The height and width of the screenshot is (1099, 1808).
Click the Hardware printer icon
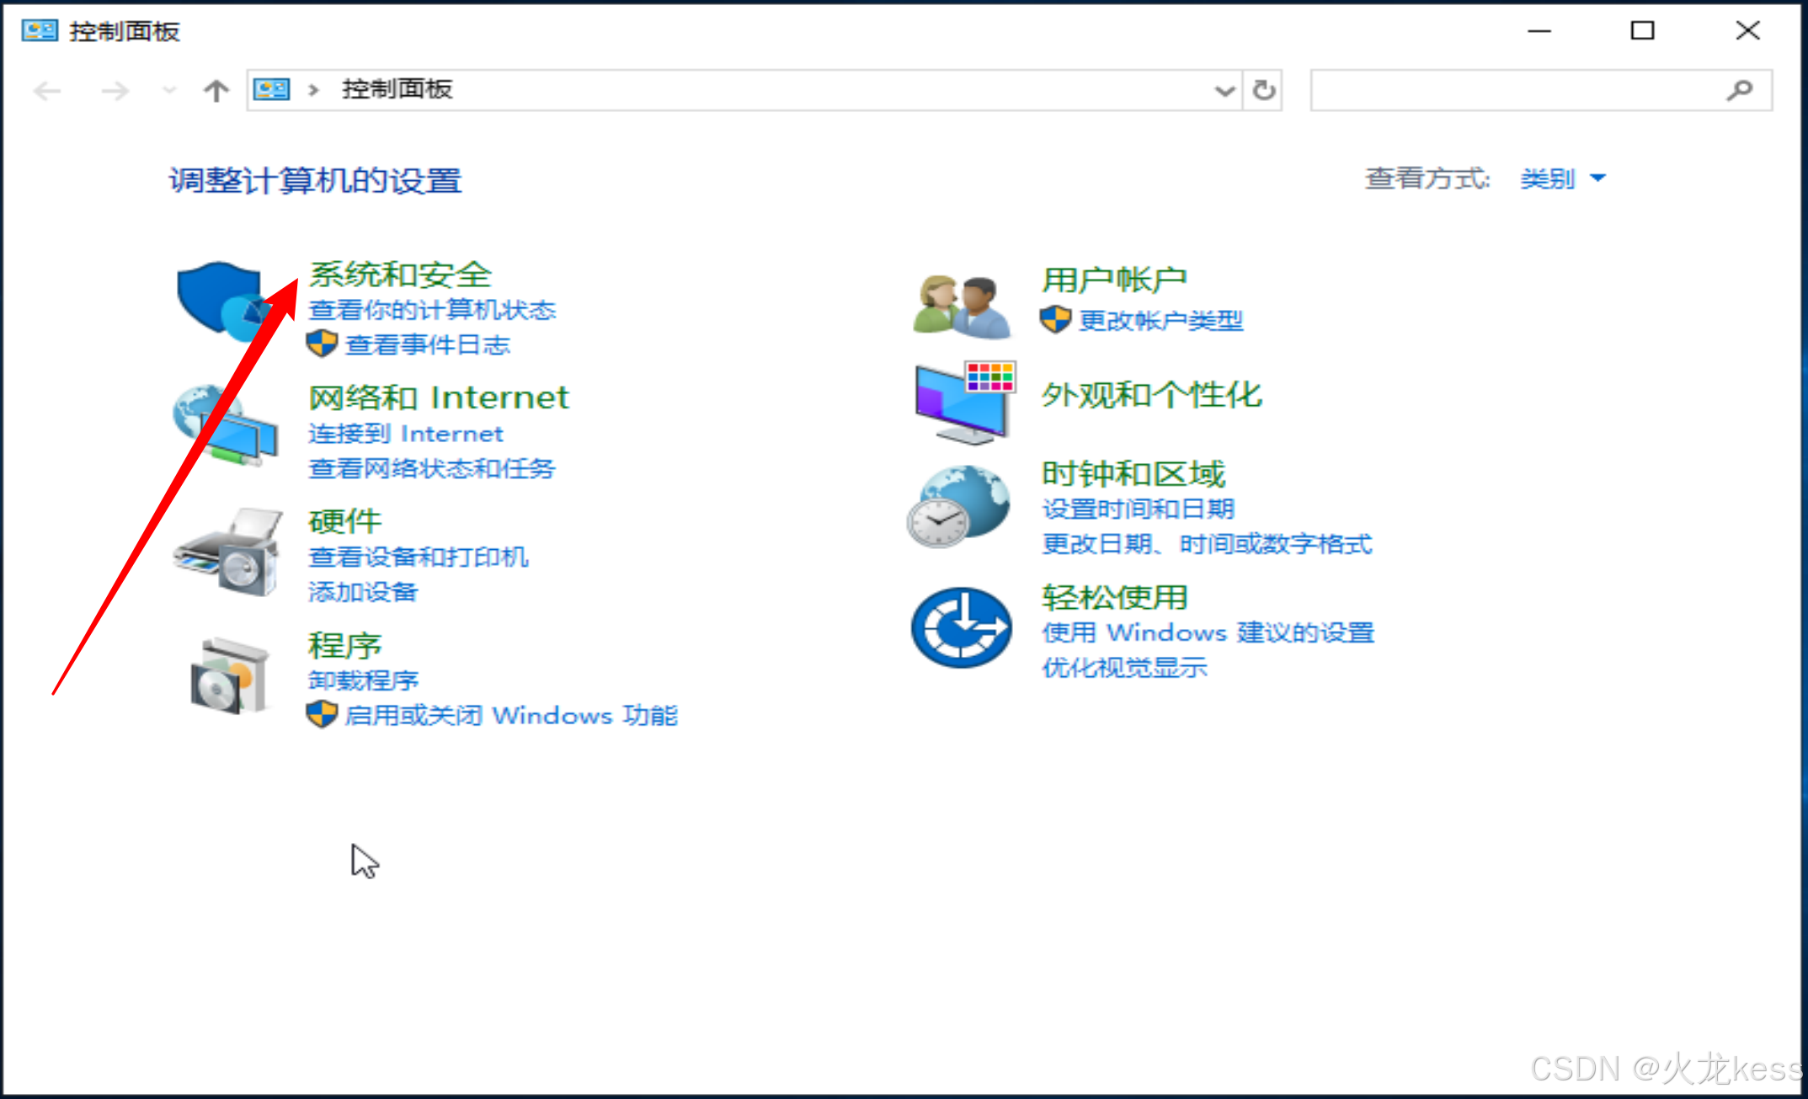227,552
